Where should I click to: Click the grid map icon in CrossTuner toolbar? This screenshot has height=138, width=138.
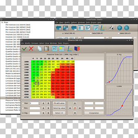(x=96, y=28)
